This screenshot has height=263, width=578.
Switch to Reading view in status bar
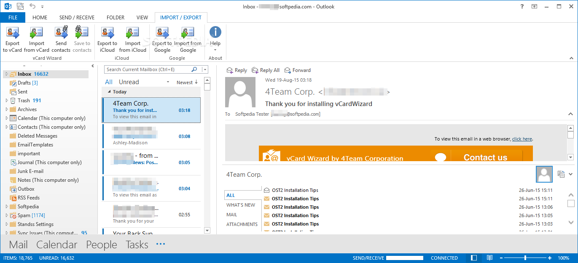pyautogui.click(x=489, y=258)
